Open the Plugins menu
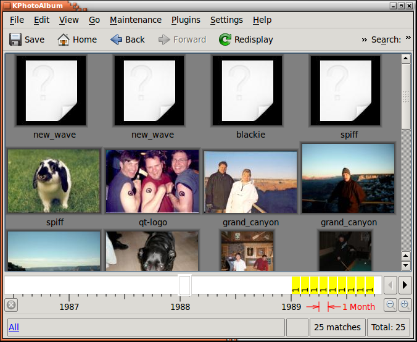 pyautogui.click(x=186, y=20)
